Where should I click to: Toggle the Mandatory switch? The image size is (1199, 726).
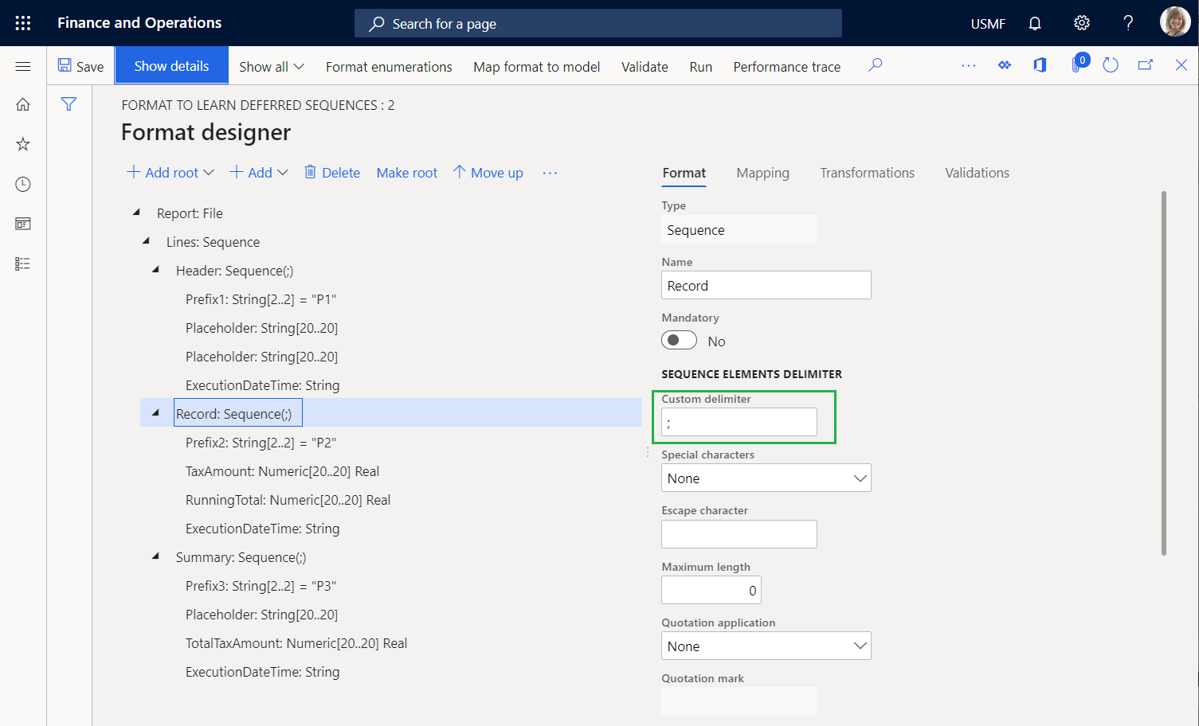click(679, 341)
